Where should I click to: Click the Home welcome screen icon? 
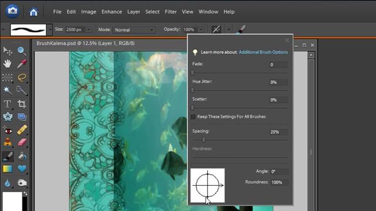point(33,12)
